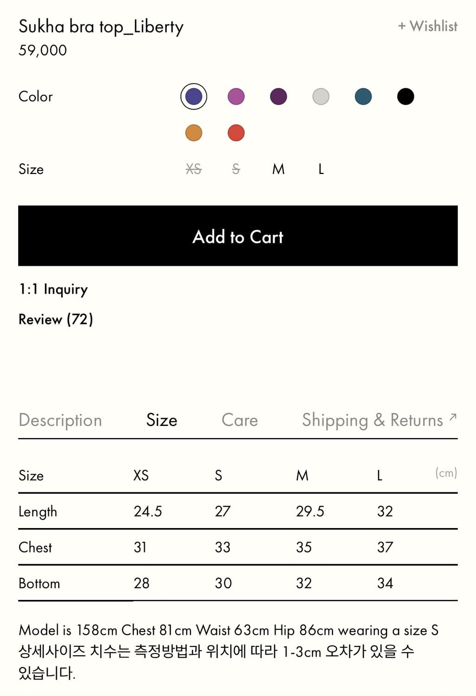Select the light gray color swatch
This screenshot has height=696, width=476.
[x=321, y=97]
